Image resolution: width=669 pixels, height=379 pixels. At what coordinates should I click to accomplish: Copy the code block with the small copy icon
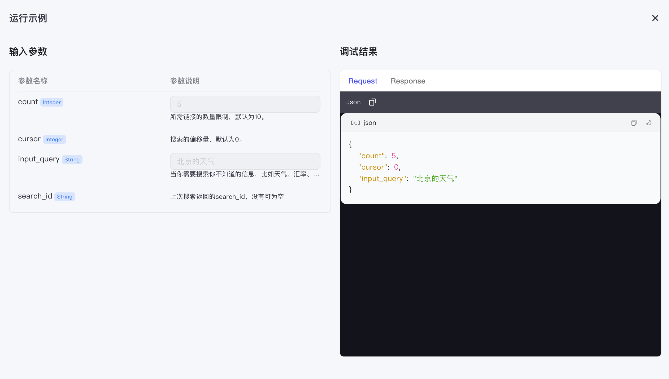coord(634,123)
